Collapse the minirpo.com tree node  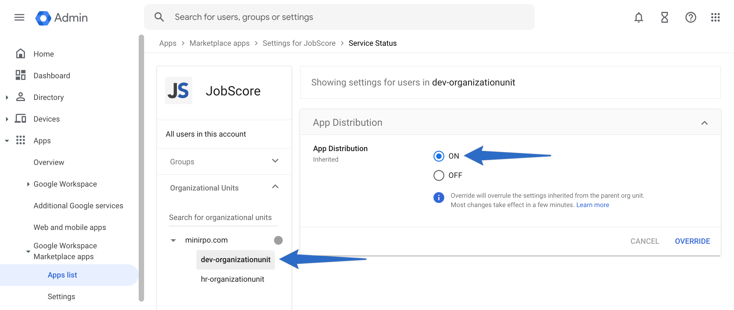click(x=173, y=240)
